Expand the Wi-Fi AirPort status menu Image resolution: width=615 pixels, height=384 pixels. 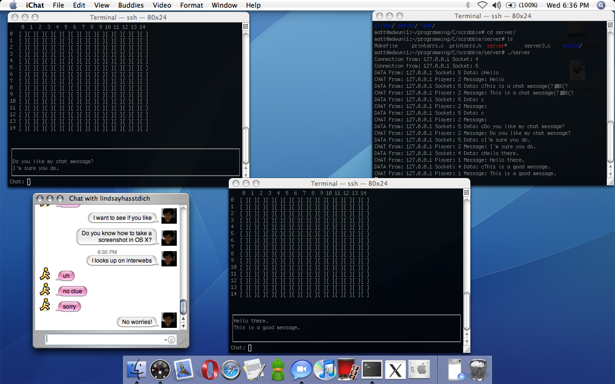482,5
